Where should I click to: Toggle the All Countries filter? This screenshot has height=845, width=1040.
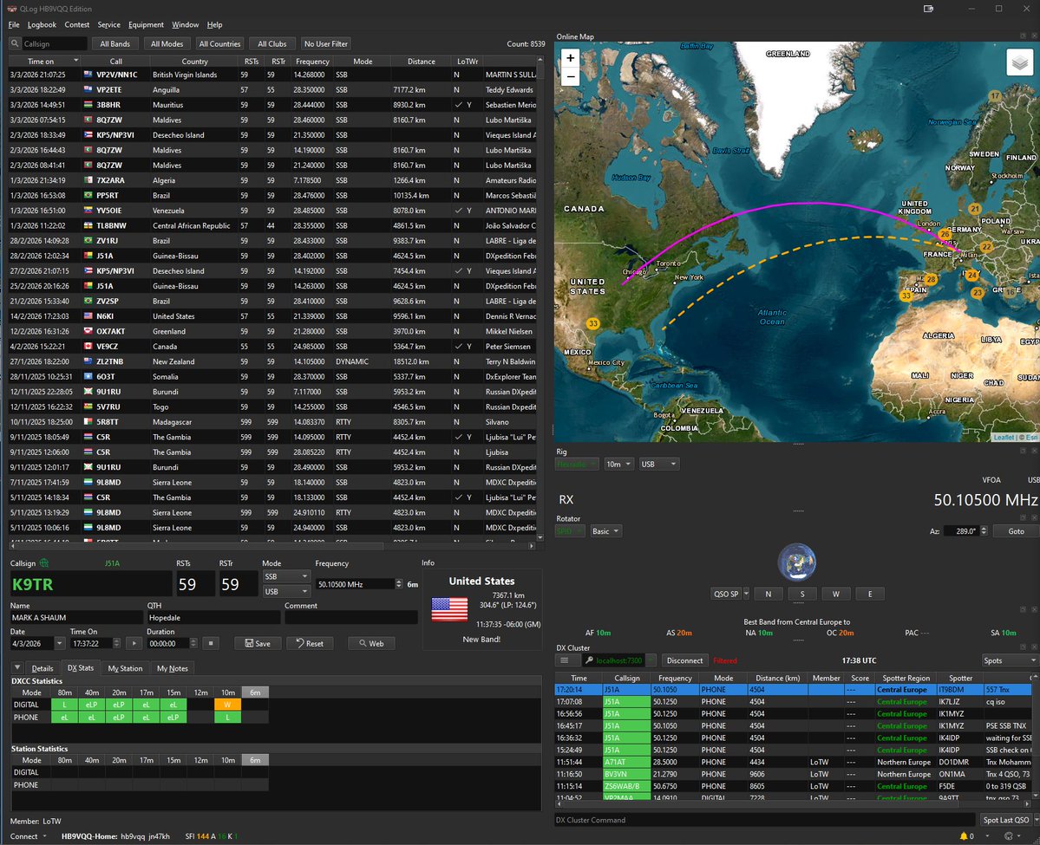[219, 43]
